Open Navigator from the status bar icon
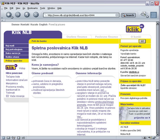Screen dimensions: 160x140 pos(3,138)
